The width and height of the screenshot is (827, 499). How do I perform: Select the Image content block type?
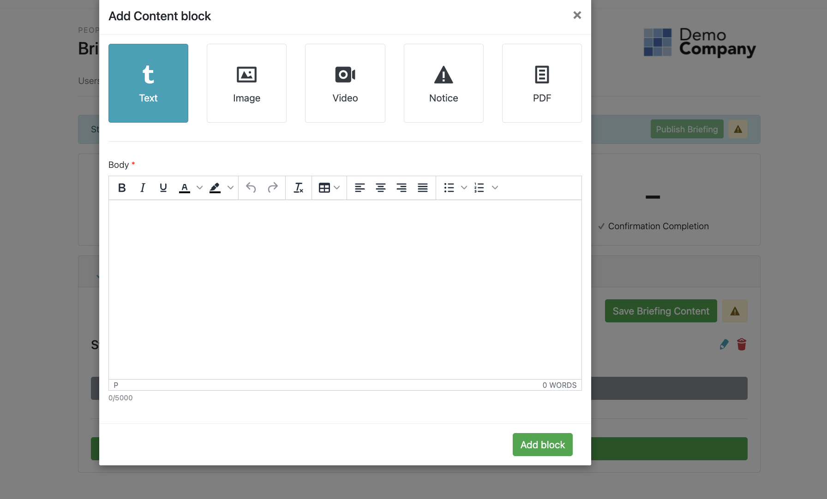246,83
